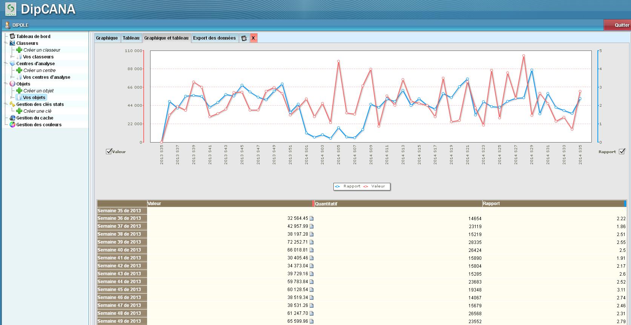Click the Rapport cell 1.86

pyautogui.click(x=621, y=227)
